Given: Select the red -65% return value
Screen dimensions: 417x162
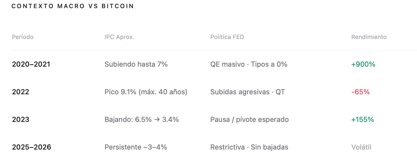Looking at the screenshot, I should [x=360, y=92].
